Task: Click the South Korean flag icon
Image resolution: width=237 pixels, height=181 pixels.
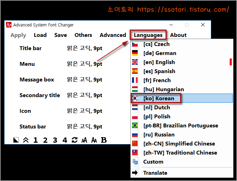Action: [135, 98]
